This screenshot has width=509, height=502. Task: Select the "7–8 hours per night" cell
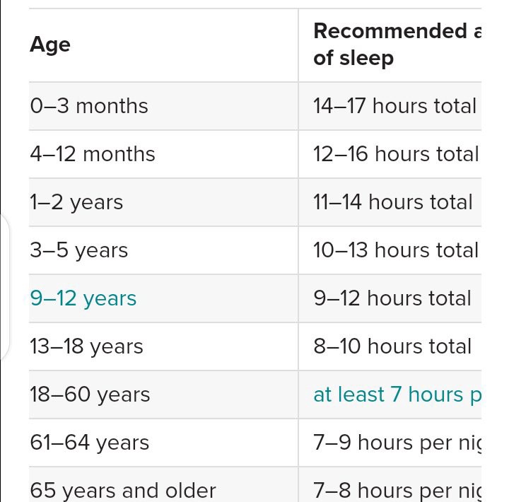pyautogui.click(x=396, y=490)
